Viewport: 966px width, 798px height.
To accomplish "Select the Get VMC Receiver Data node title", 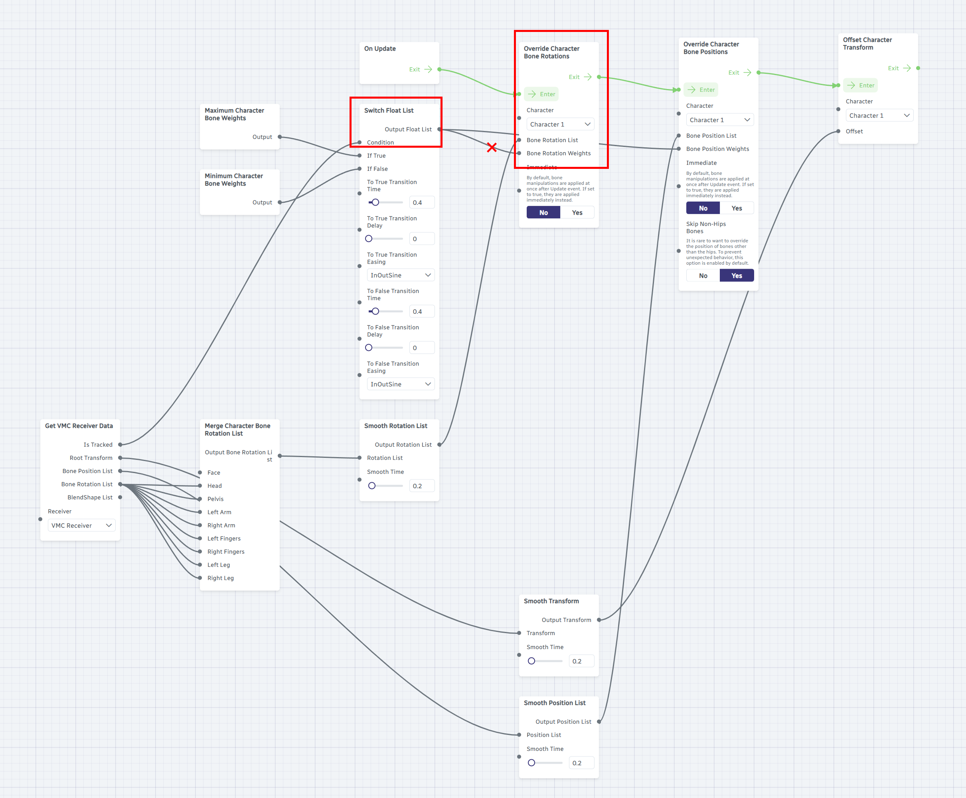I will coord(79,426).
